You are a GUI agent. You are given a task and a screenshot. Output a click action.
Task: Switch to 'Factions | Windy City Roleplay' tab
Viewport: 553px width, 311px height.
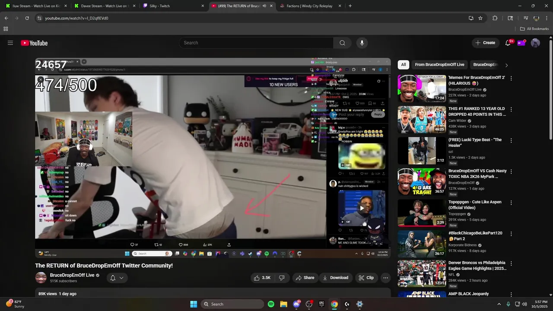click(x=311, y=6)
